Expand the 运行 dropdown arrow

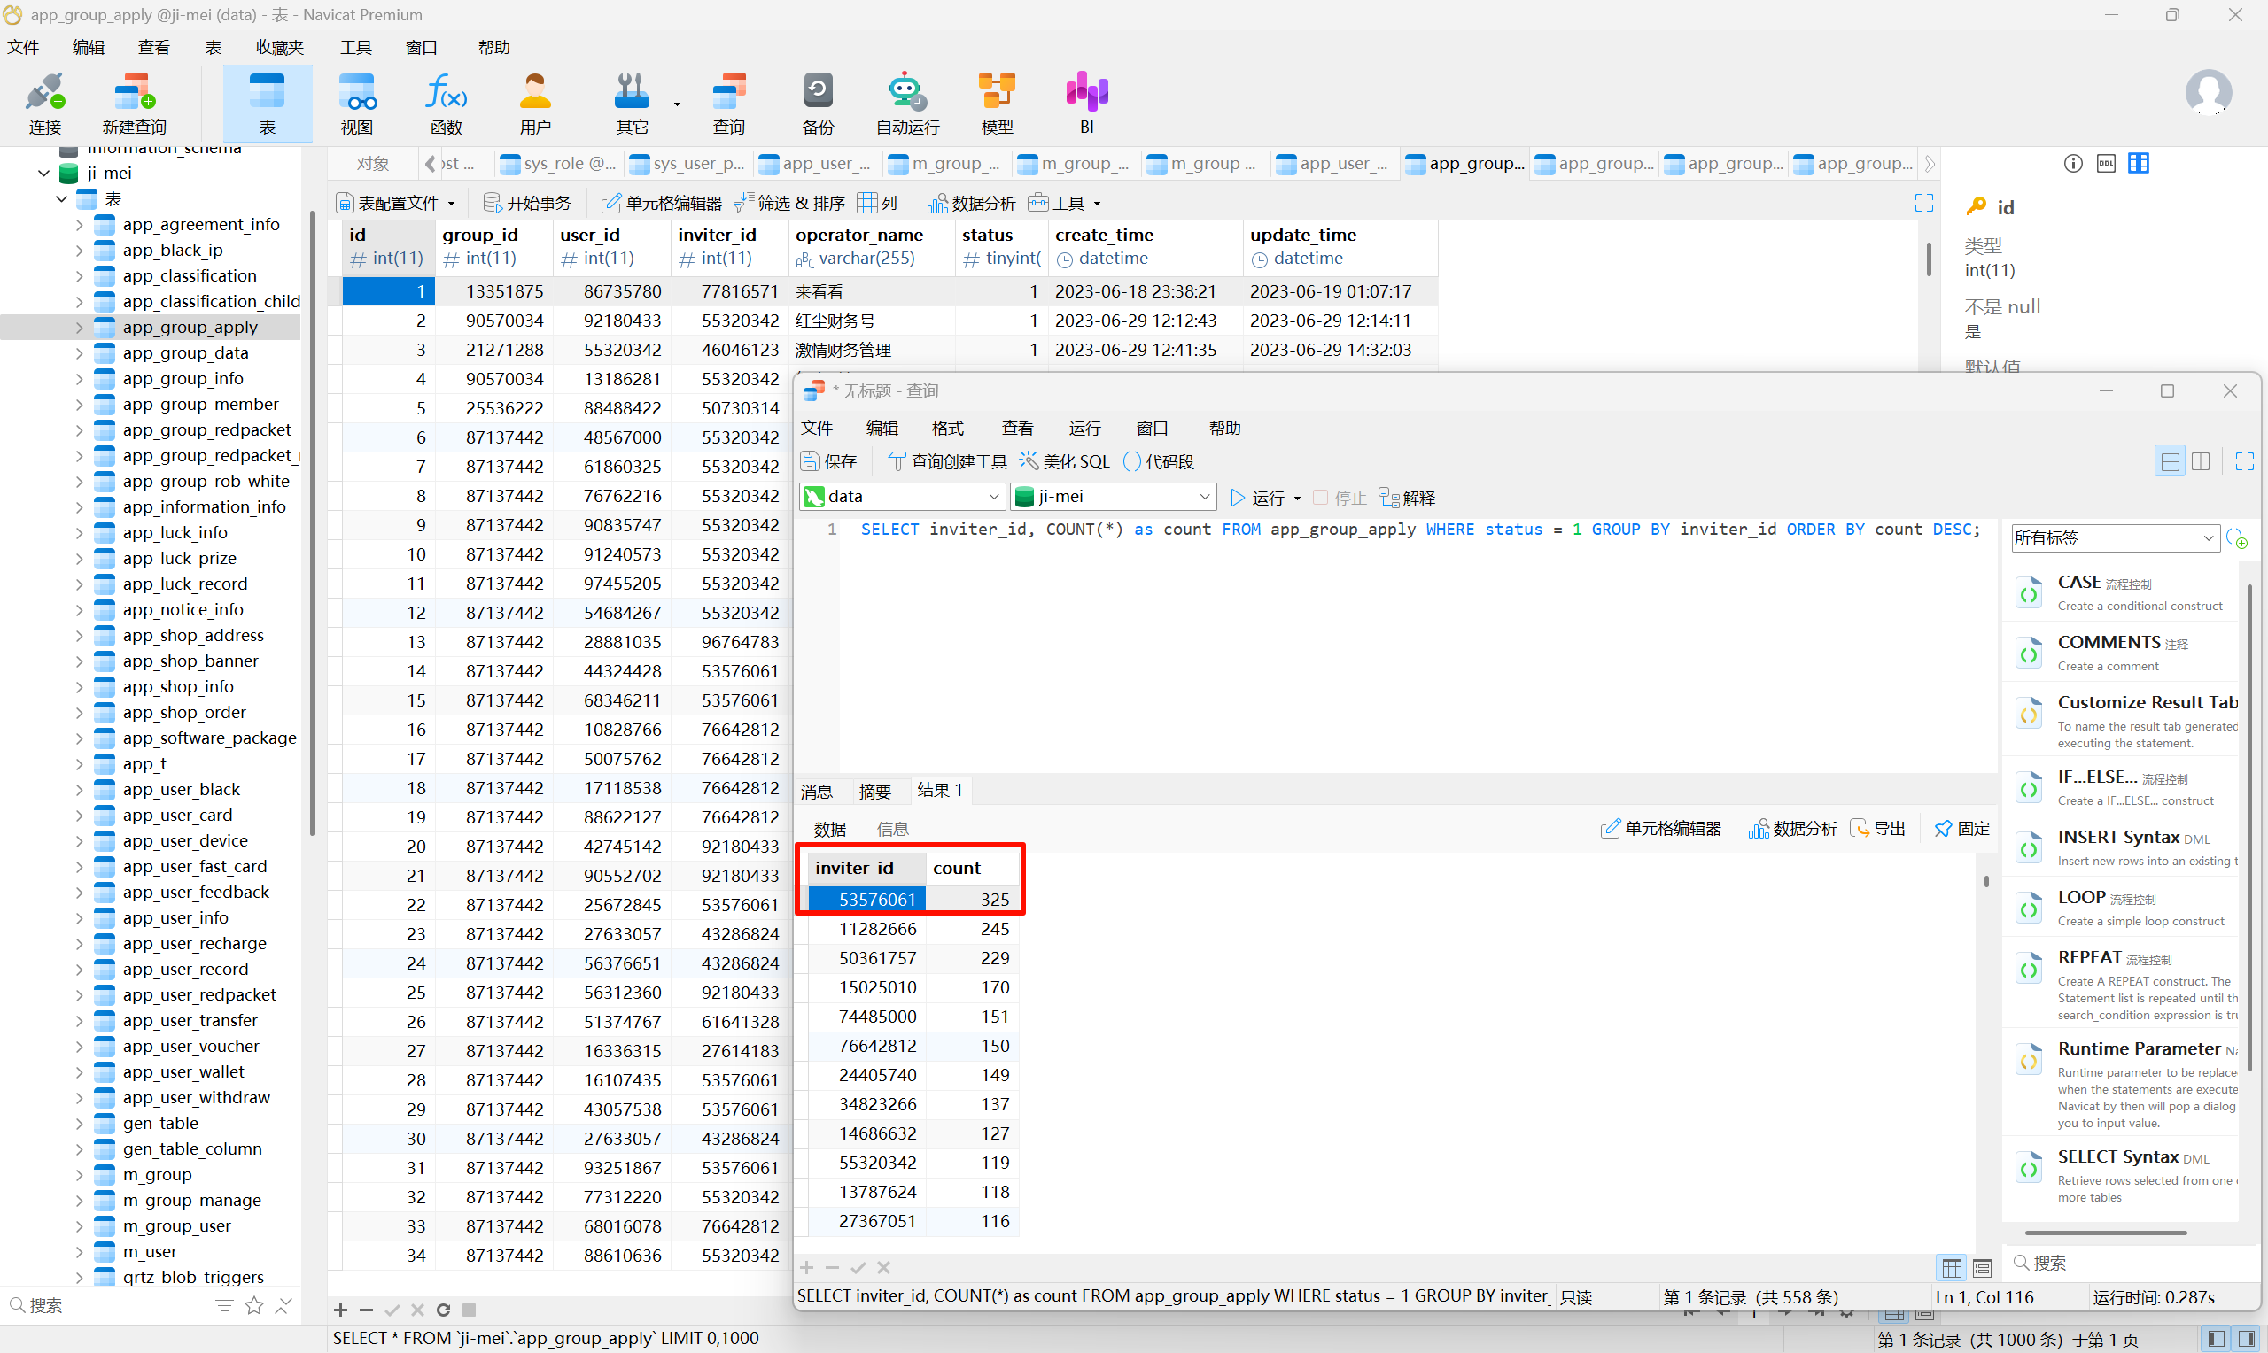(x=1297, y=498)
